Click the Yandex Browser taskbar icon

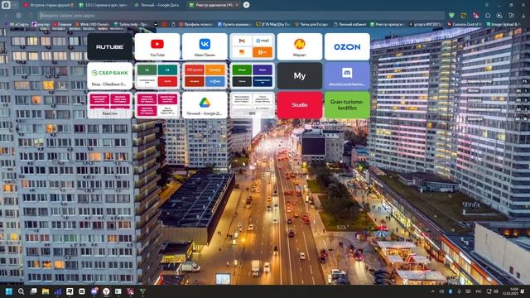pos(106,291)
